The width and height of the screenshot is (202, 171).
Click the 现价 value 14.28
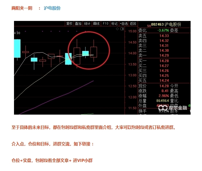point(164,86)
